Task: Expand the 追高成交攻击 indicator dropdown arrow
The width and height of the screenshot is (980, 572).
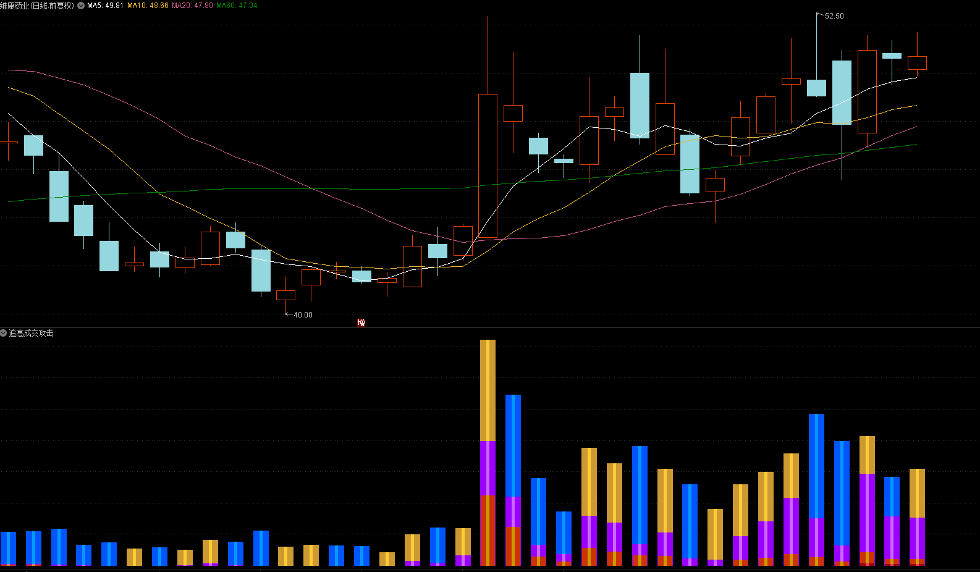Action: [4, 333]
